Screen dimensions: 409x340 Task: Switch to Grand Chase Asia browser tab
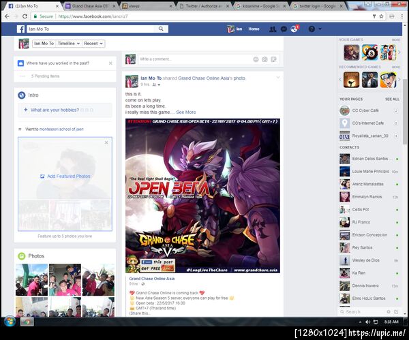coord(90,6)
